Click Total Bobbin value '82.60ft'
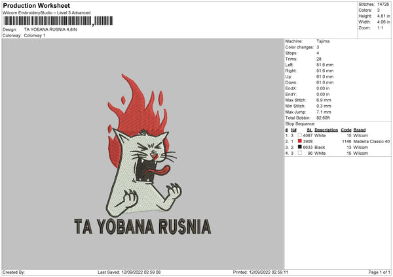Viewport: 393px width, 277px height. 323,118
